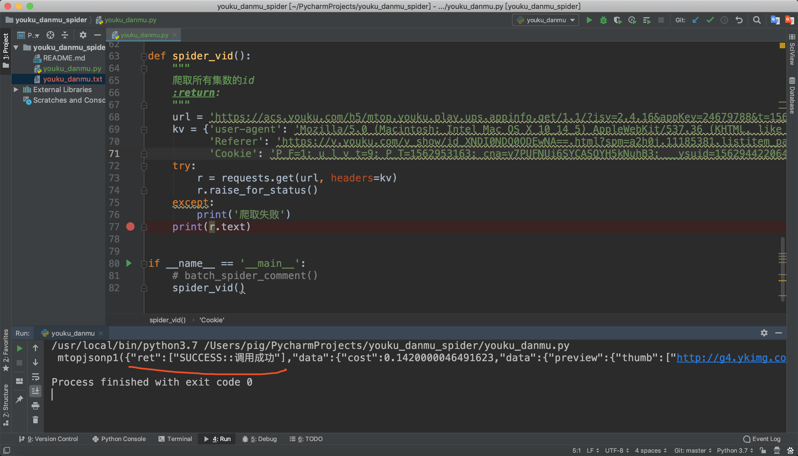Open README.md in the project tree
Image resolution: width=798 pixels, height=456 pixels.
click(x=64, y=58)
